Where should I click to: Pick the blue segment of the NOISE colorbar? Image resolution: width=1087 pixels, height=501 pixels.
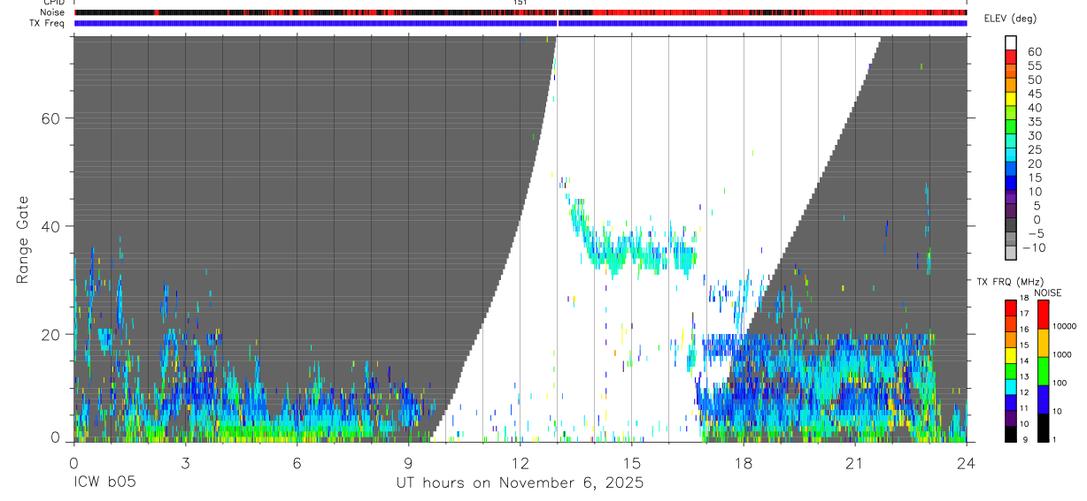pos(1043,399)
